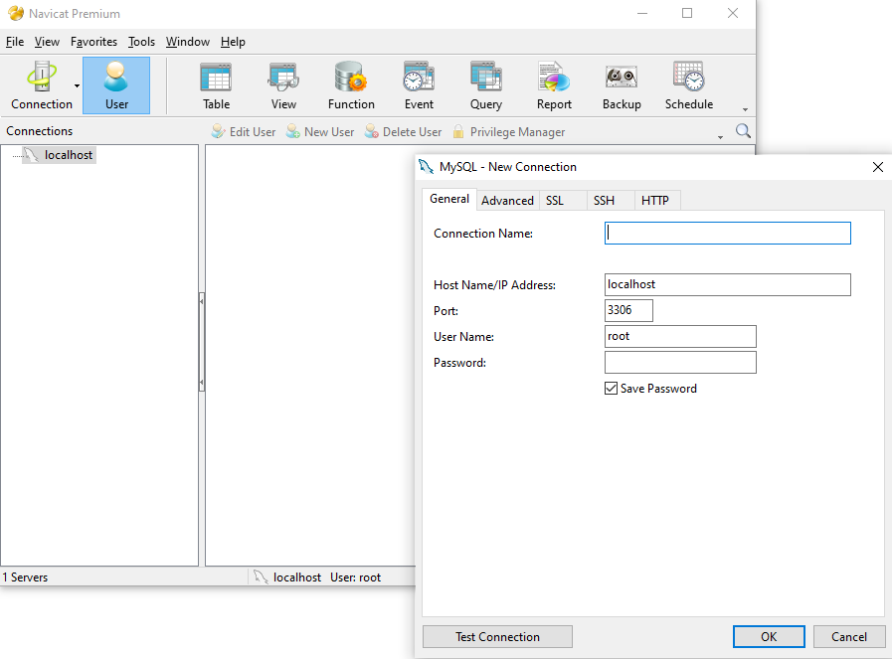Screen dimensions: 892x659
Task: Click the 'User: root' status bar text
Action: pos(356,577)
